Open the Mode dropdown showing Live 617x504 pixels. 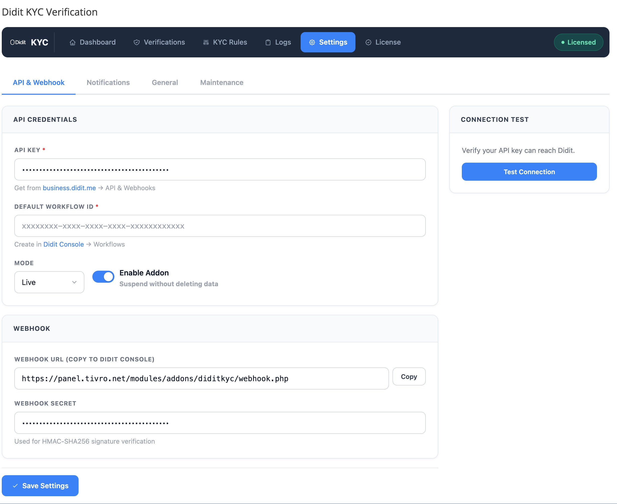pyautogui.click(x=49, y=282)
